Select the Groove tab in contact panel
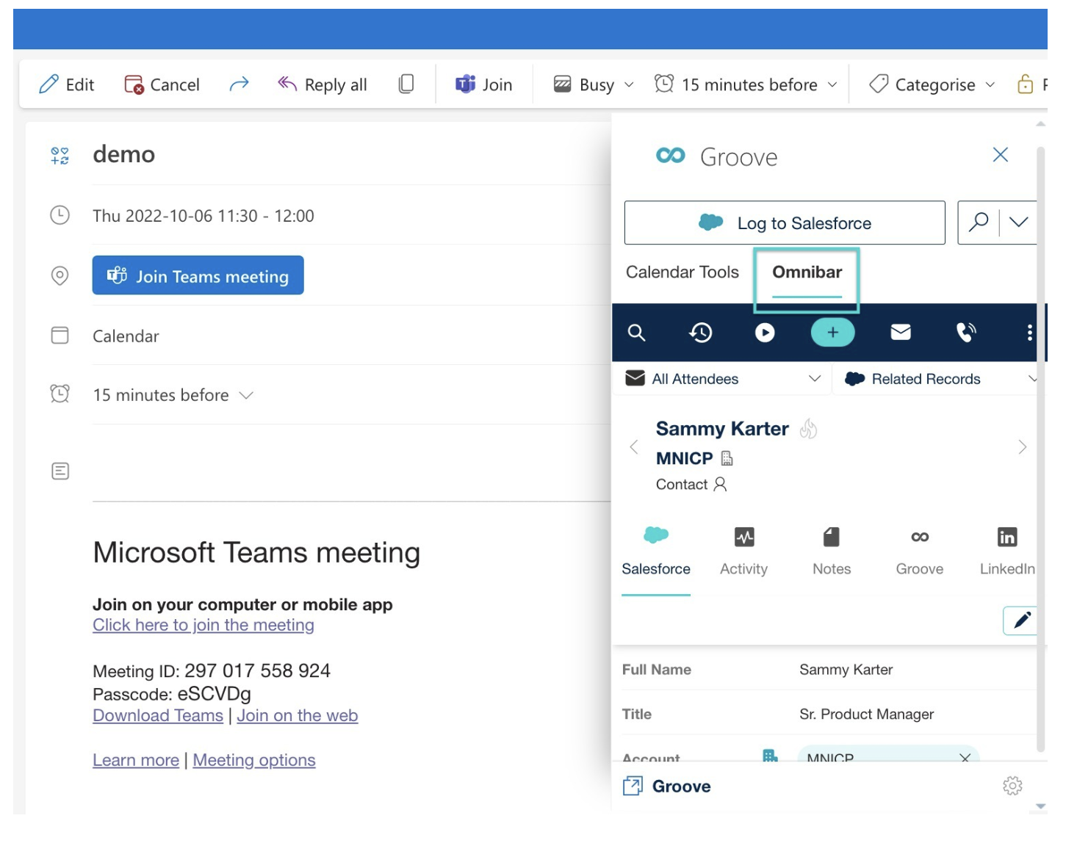The height and width of the screenshot is (846, 1077). 920,552
